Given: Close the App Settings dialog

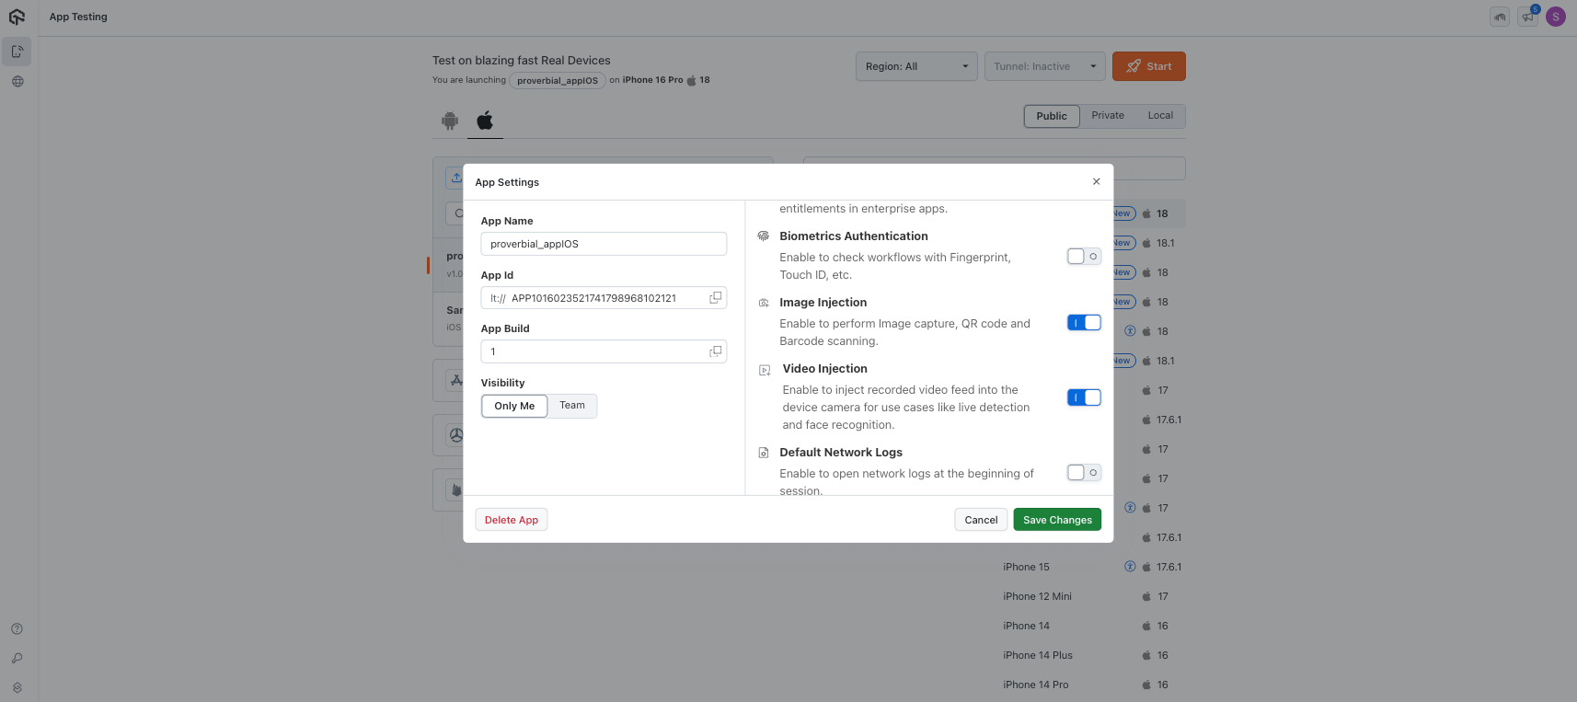Looking at the screenshot, I should (1096, 182).
